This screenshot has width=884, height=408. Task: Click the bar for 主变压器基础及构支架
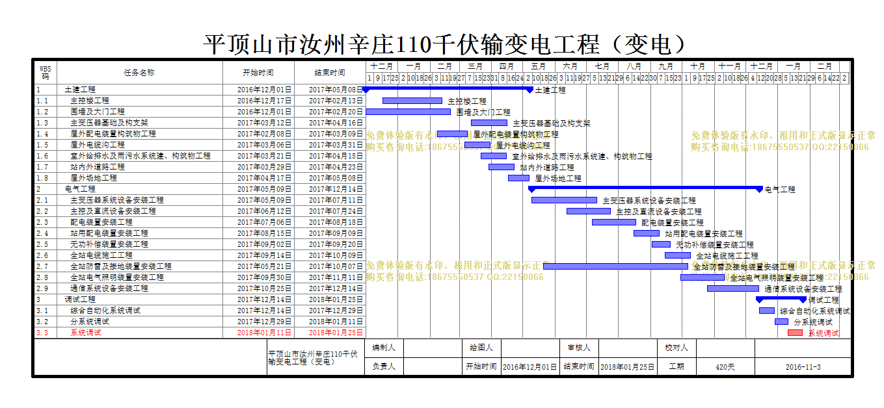coord(489,123)
